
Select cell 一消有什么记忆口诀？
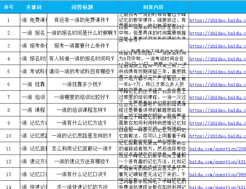point(82,174)
